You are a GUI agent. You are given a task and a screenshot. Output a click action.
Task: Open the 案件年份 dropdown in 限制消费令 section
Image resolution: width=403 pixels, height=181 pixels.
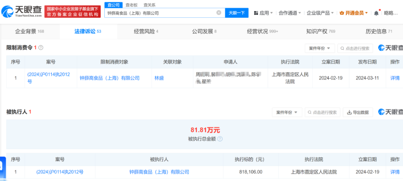tap(320, 48)
